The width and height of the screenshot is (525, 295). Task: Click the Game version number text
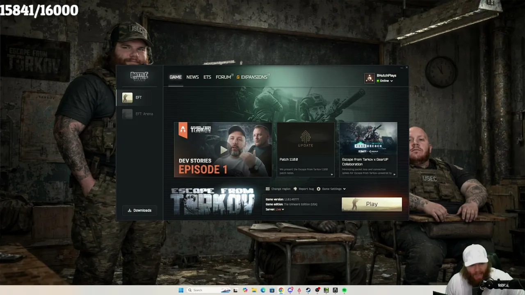292,200
